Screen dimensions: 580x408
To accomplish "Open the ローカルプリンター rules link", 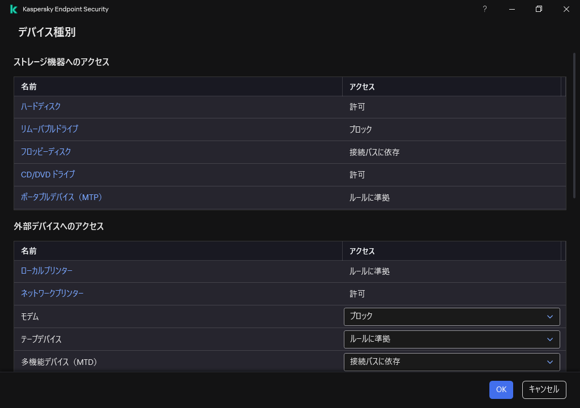I will tap(46, 271).
